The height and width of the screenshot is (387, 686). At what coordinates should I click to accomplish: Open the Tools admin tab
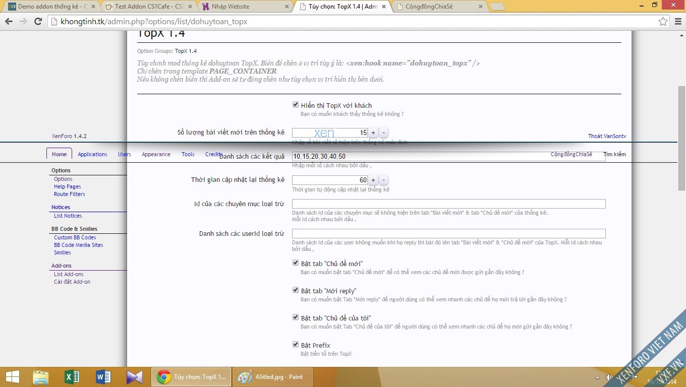point(188,154)
